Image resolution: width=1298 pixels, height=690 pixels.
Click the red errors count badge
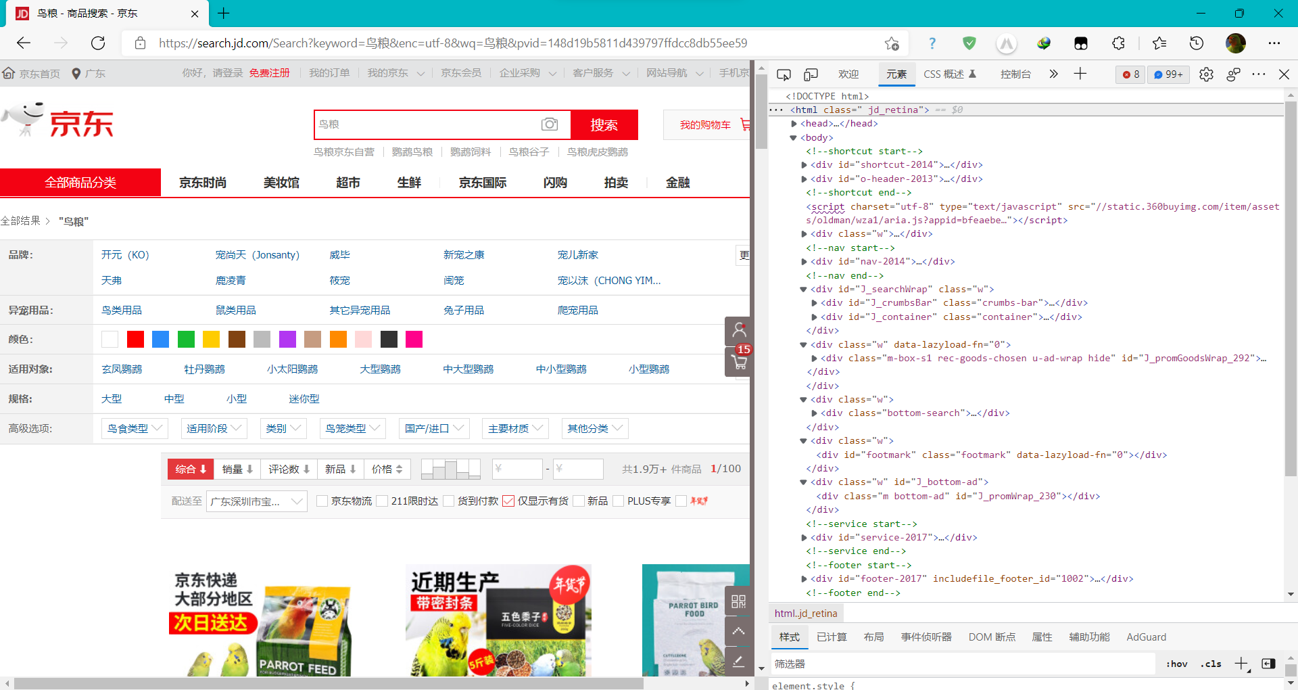(1131, 74)
